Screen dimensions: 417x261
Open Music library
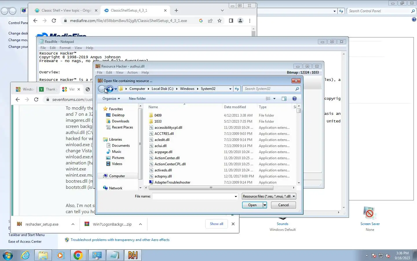tap(117, 152)
